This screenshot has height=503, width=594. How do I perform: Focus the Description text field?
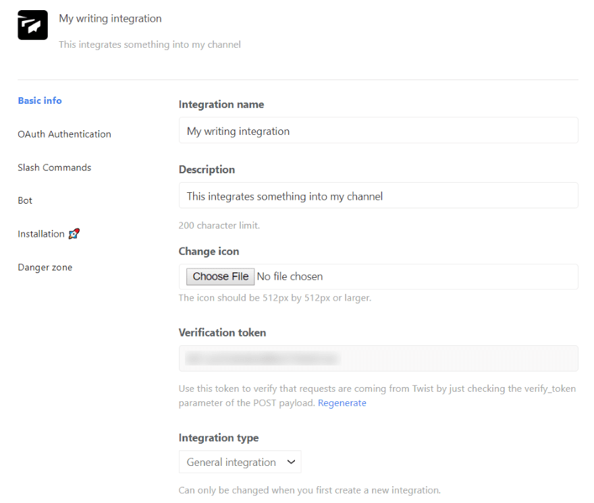[x=378, y=196]
